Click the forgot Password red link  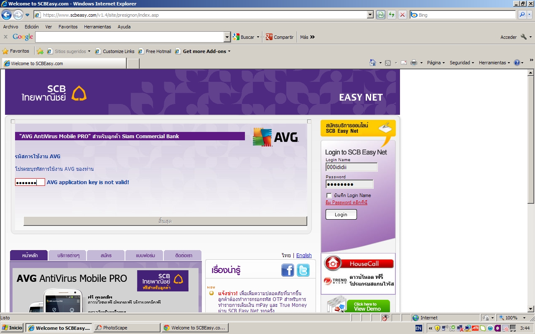click(x=346, y=202)
